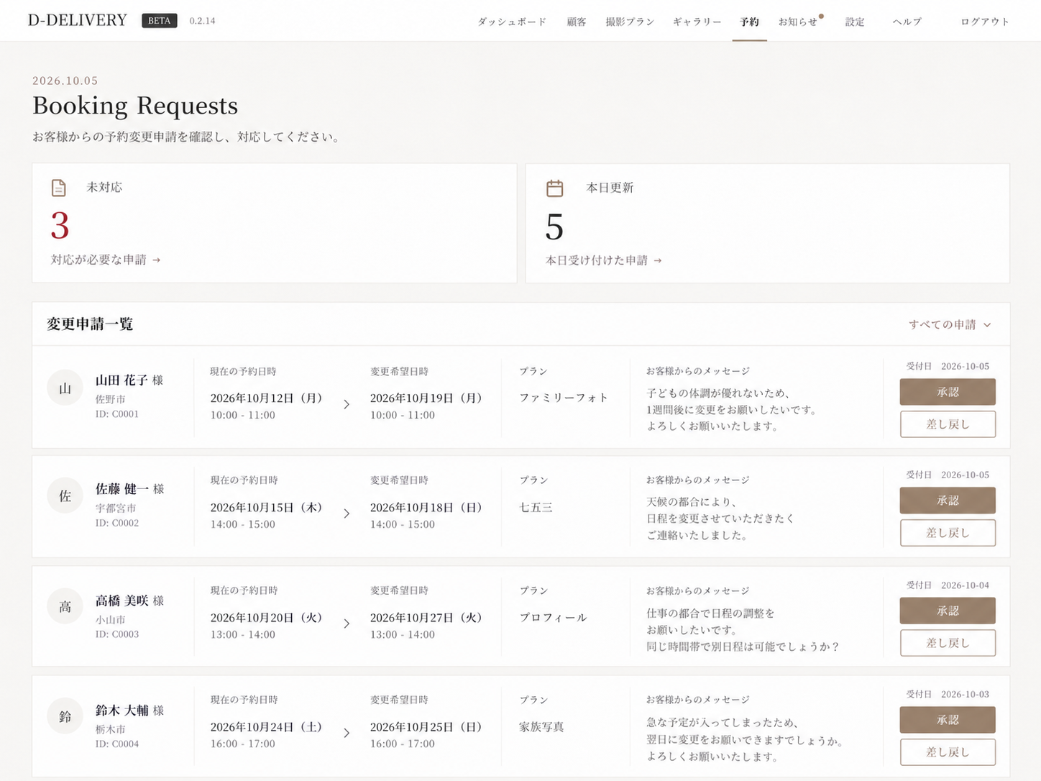
Task: Click the 佐 avatar for 佐藤 健一
Action: (x=65, y=496)
